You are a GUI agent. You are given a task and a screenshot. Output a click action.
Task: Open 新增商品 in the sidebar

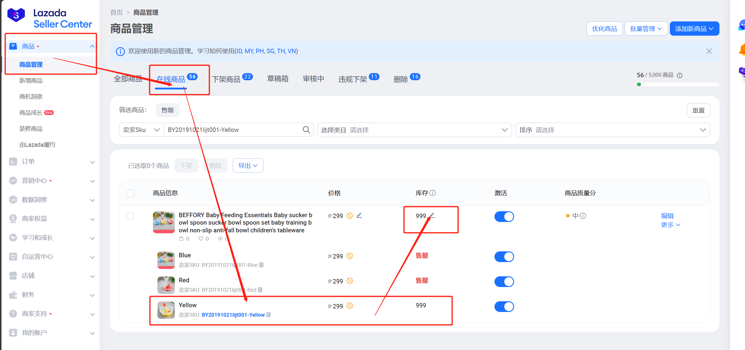click(31, 81)
